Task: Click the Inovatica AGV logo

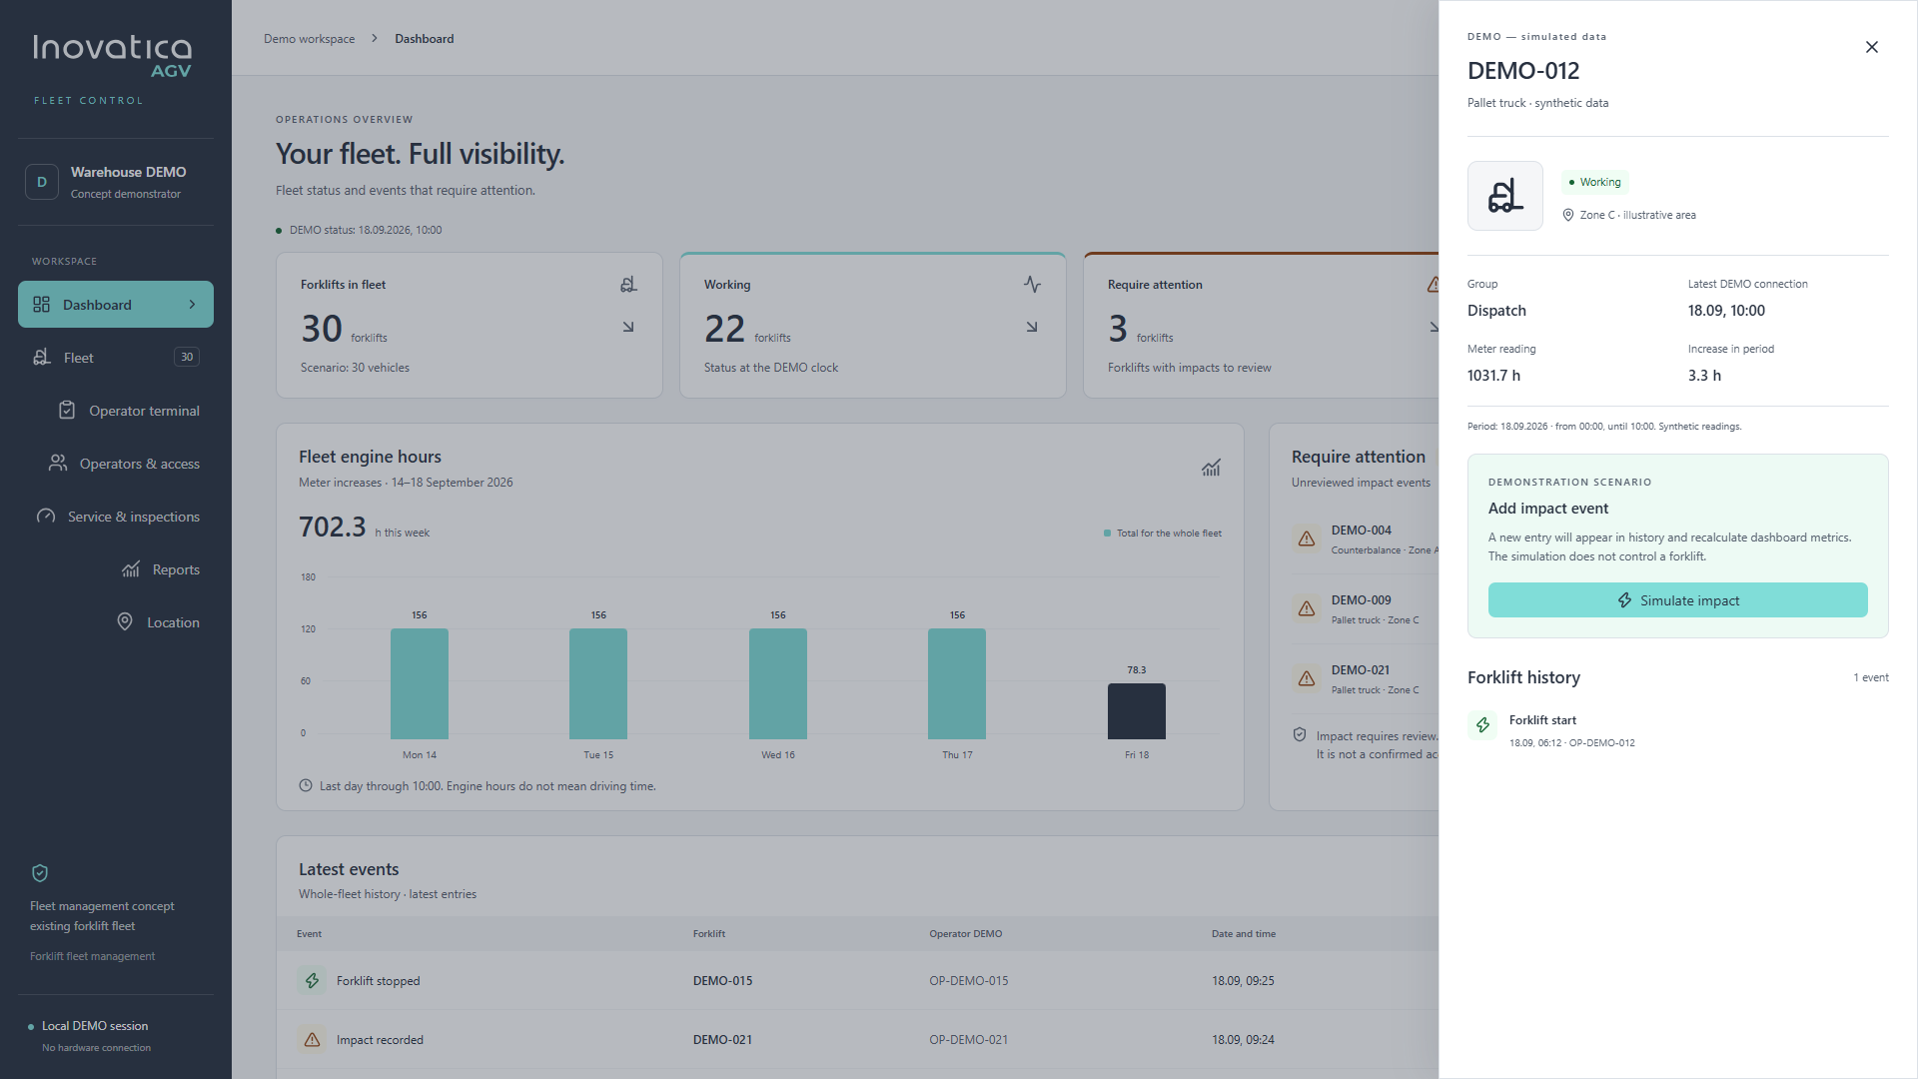Action: pos(112,56)
